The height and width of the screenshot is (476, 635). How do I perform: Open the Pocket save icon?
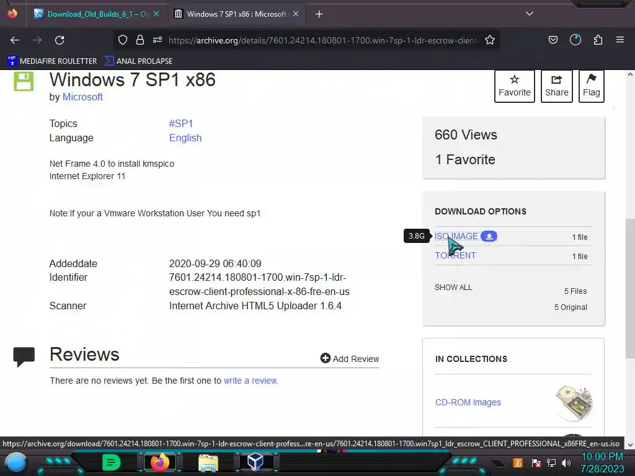pos(553,40)
